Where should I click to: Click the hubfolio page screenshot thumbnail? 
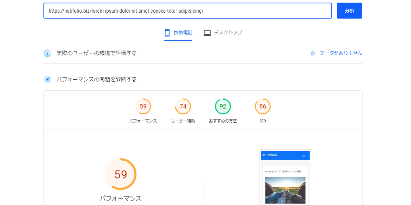(285, 177)
